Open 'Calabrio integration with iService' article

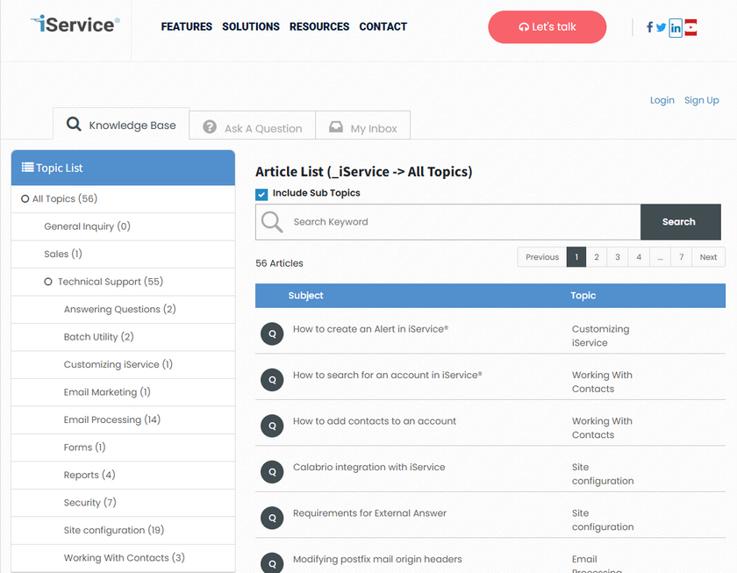click(369, 467)
